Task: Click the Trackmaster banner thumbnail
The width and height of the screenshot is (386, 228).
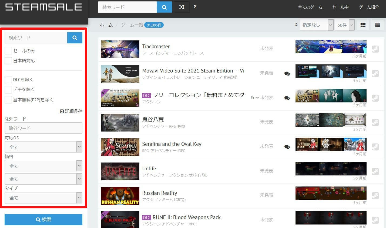Action: click(x=120, y=49)
